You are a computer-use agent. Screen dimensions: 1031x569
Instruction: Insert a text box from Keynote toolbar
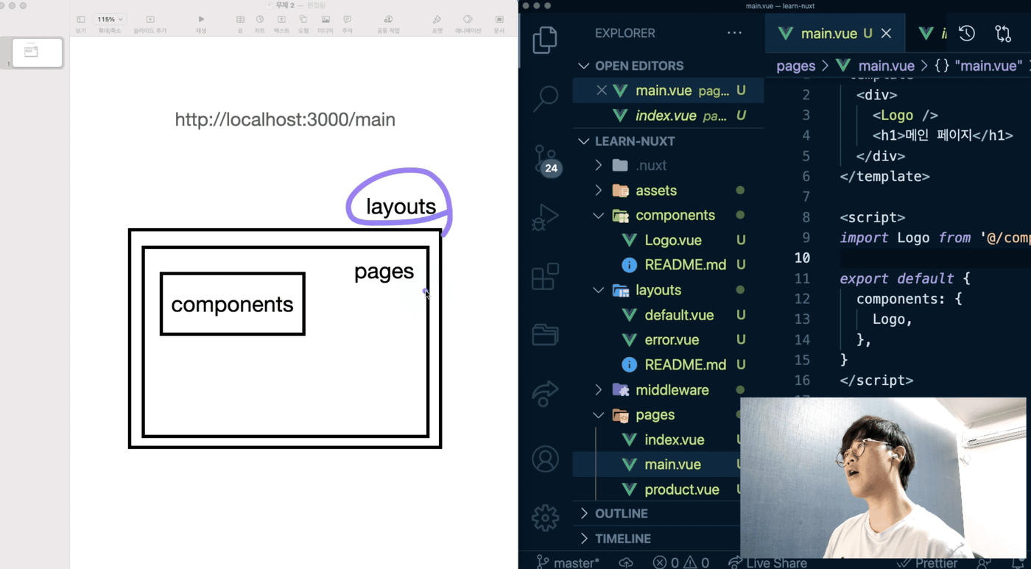[281, 24]
